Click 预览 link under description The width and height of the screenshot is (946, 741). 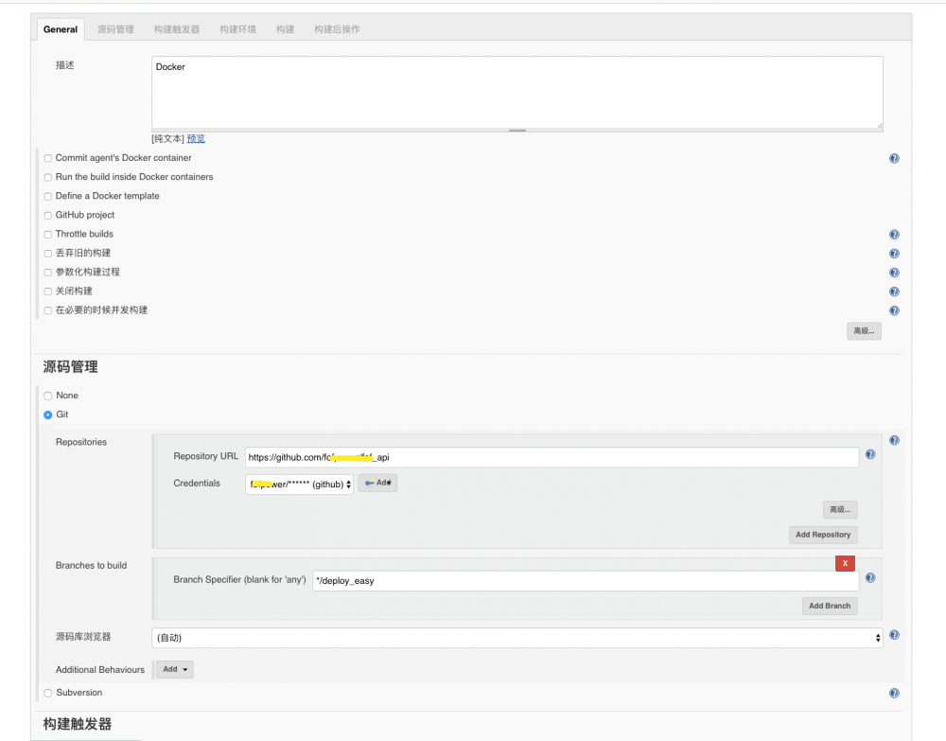coord(196,139)
